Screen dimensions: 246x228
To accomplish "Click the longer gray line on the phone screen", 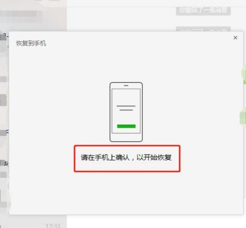I will tap(126, 106).
